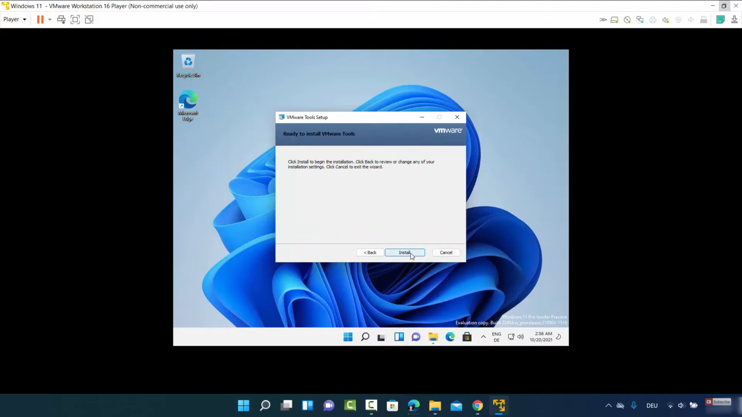Click the VMware download/install tools arrow icon
The height and width of the screenshot is (417, 742).
(x=734, y=20)
